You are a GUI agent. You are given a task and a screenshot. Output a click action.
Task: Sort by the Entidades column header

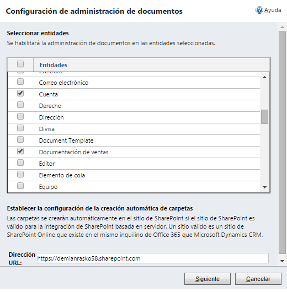coord(53,65)
